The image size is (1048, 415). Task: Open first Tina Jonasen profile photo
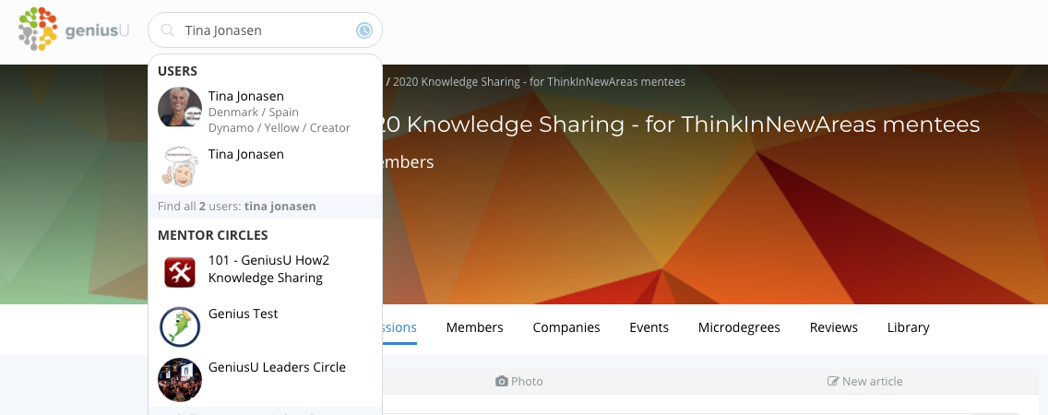click(x=180, y=110)
